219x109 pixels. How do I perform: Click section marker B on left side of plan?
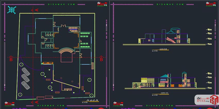pos(11,60)
